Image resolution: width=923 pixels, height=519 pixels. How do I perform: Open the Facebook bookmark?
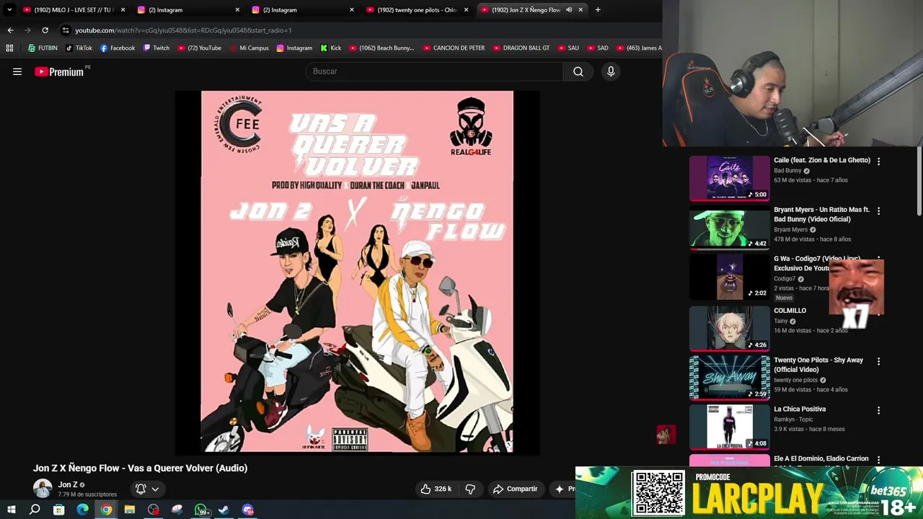tap(118, 48)
